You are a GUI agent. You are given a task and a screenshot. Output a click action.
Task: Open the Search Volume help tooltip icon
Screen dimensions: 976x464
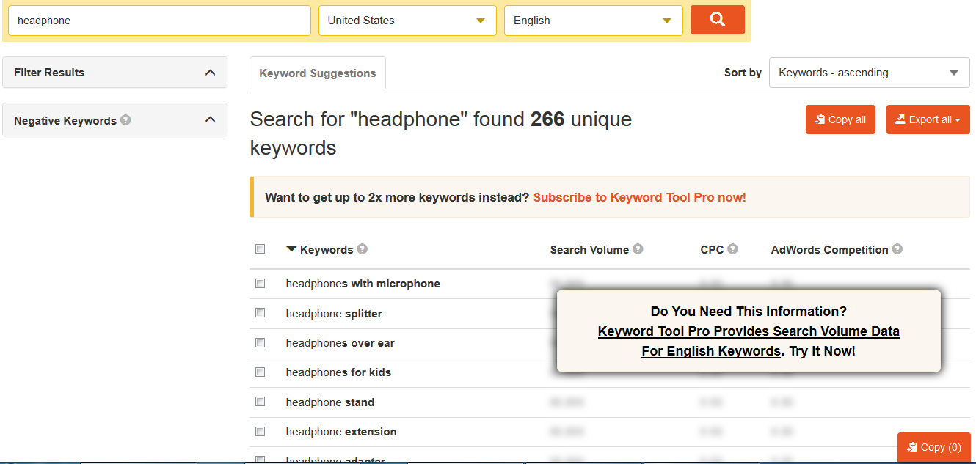[639, 249]
